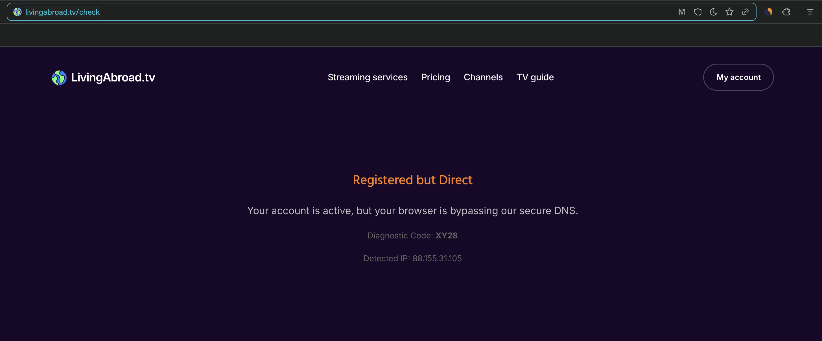Select the diagnostic code XY28
Viewport: 822px width, 341px height.
(x=446, y=236)
